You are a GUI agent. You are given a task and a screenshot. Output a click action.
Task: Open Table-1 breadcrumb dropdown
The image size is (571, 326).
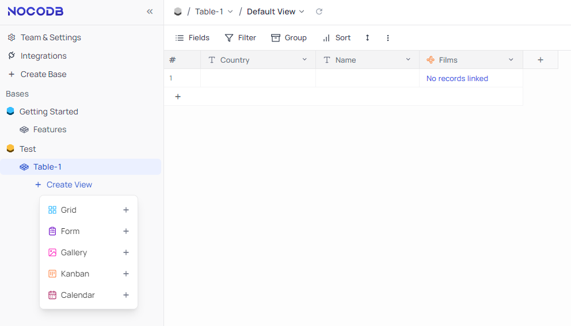214,11
